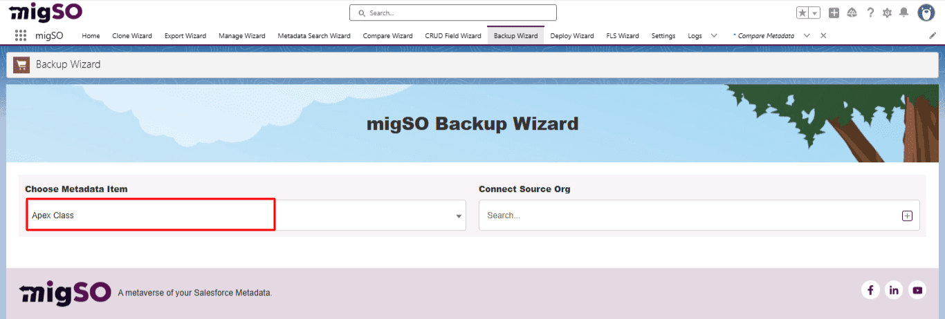Click the 'A metaverse of your Salesforce Metadata' text
The image size is (945, 319).
coord(195,293)
